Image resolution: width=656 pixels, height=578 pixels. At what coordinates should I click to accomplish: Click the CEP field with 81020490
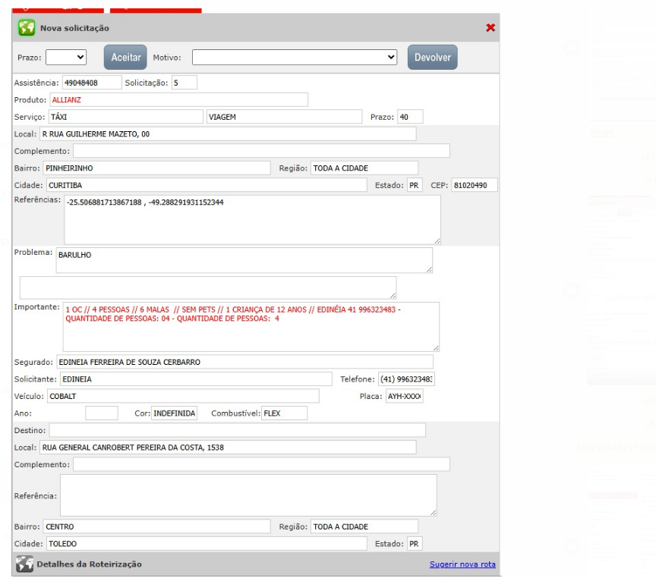(x=475, y=185)
